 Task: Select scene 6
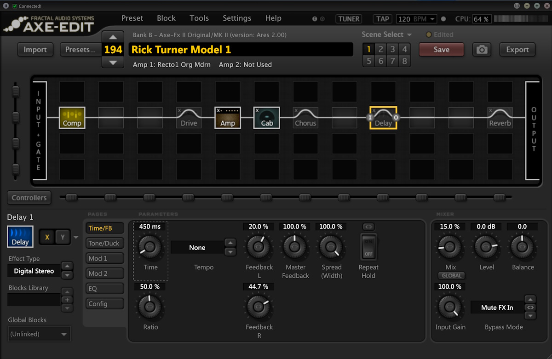380,61
